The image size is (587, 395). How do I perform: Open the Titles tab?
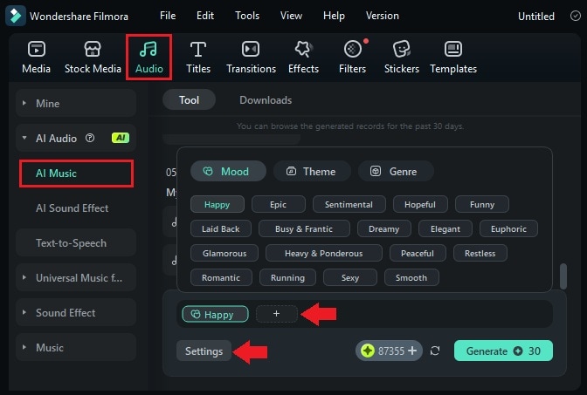(198, 58)
